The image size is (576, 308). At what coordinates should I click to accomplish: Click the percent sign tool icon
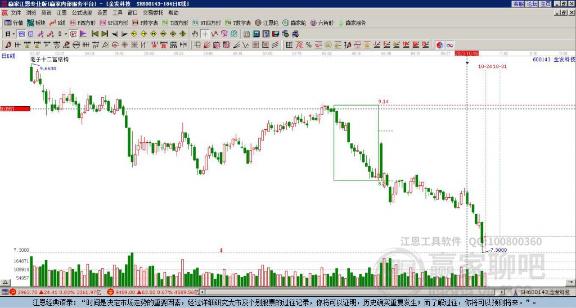pos(309,45)
